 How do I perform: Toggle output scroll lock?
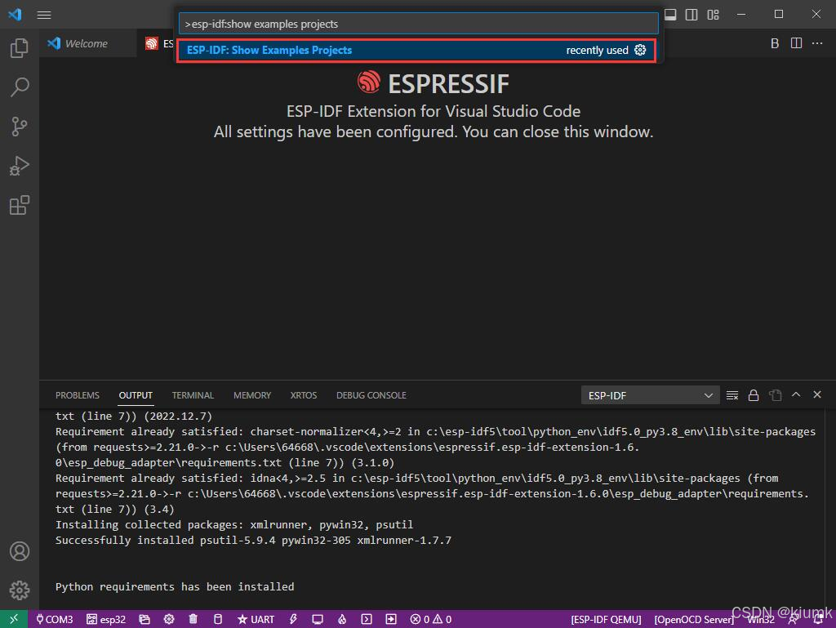(x=754, y=395)
